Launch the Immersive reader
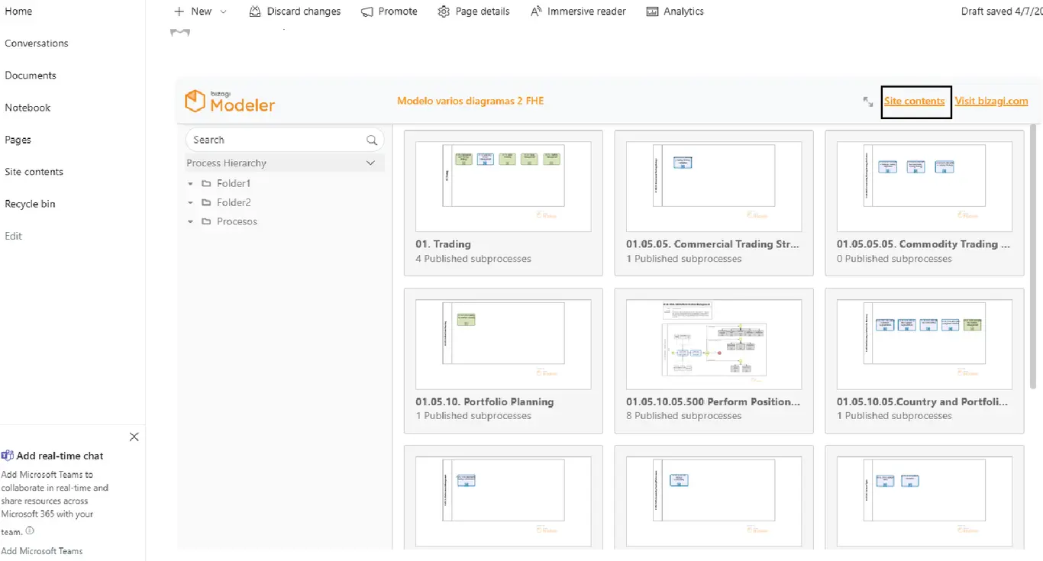Image resolution: width=1043 pixels, height=561 pixels. coord(578,11)
